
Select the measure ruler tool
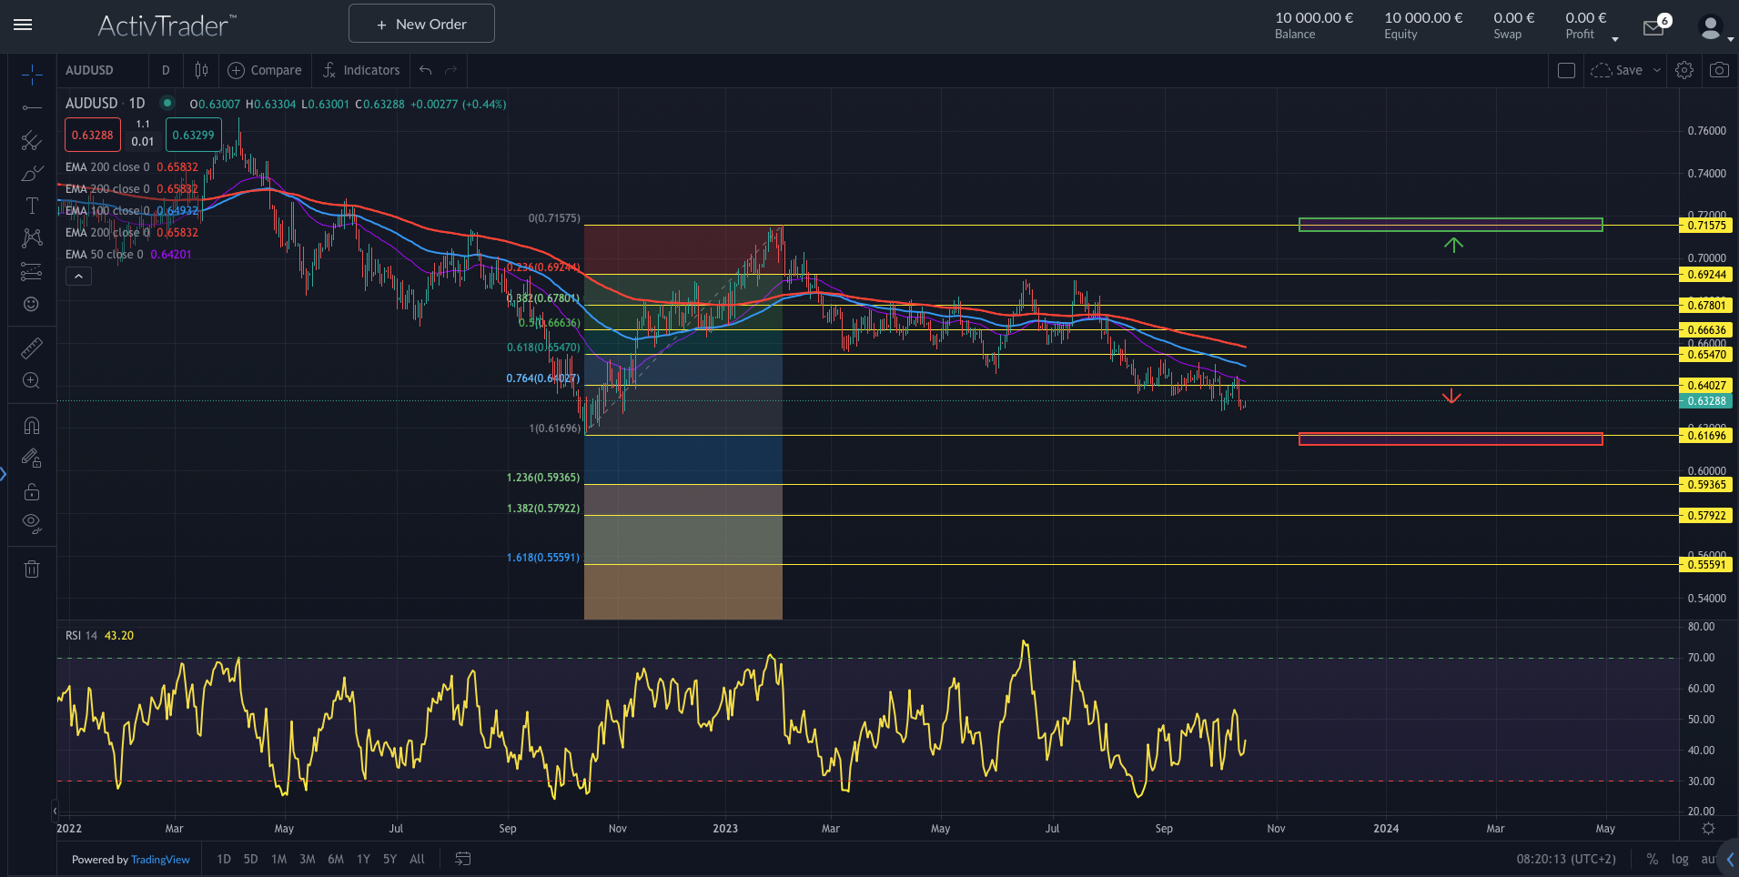click(x=32, y=348)
